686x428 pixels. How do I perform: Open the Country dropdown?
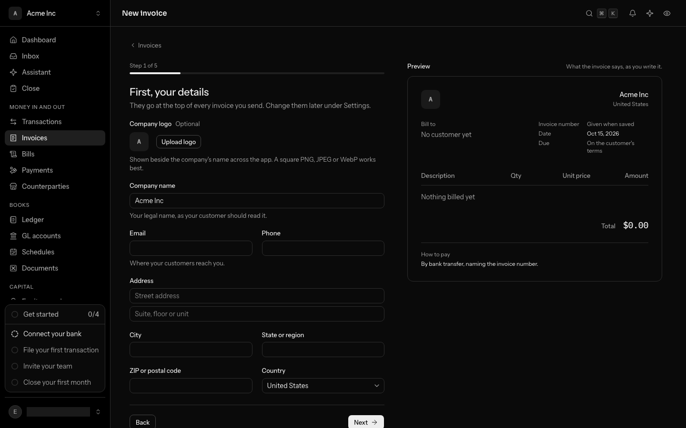tap(323, 386)
